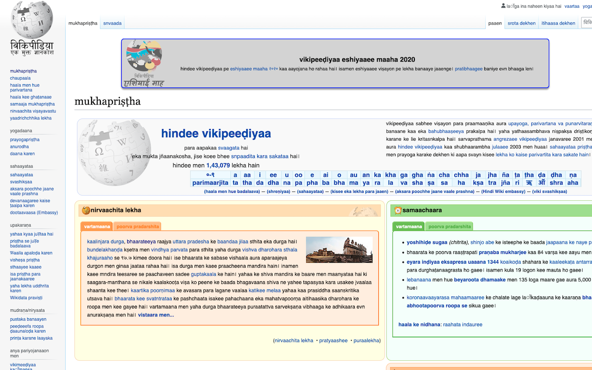The height and width of the screenshot is (370, 592).
Task: Open prayogaprishtha sidebar link
Action: click(25, 140)
